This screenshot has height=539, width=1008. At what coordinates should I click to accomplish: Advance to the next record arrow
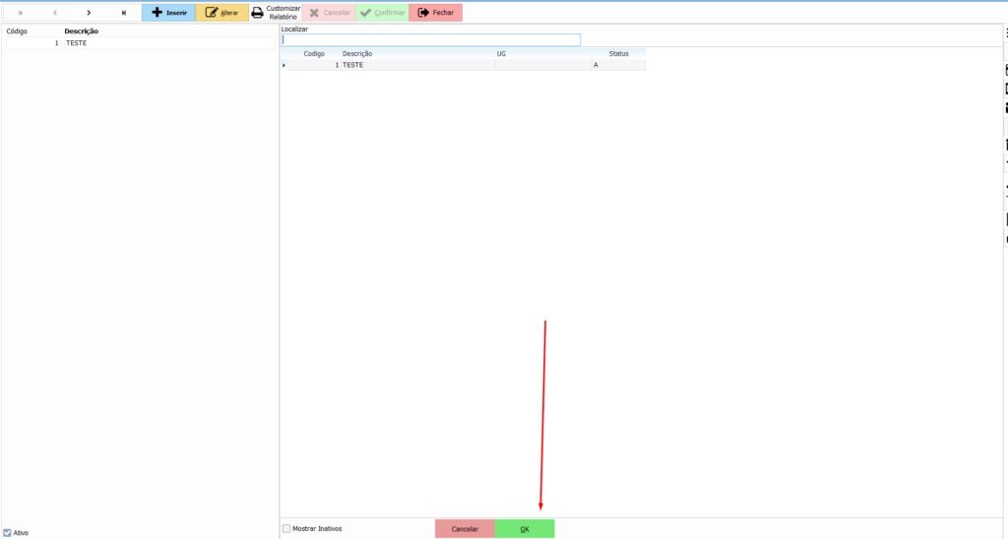pos(89,13)
